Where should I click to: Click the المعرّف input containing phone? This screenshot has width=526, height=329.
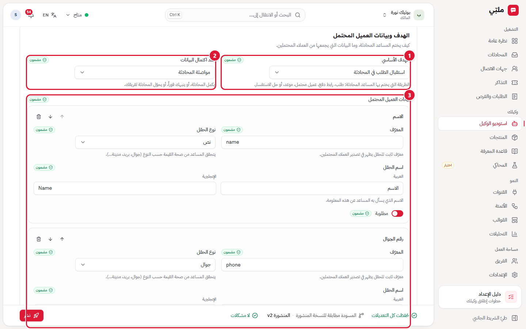tap(312, 265)
